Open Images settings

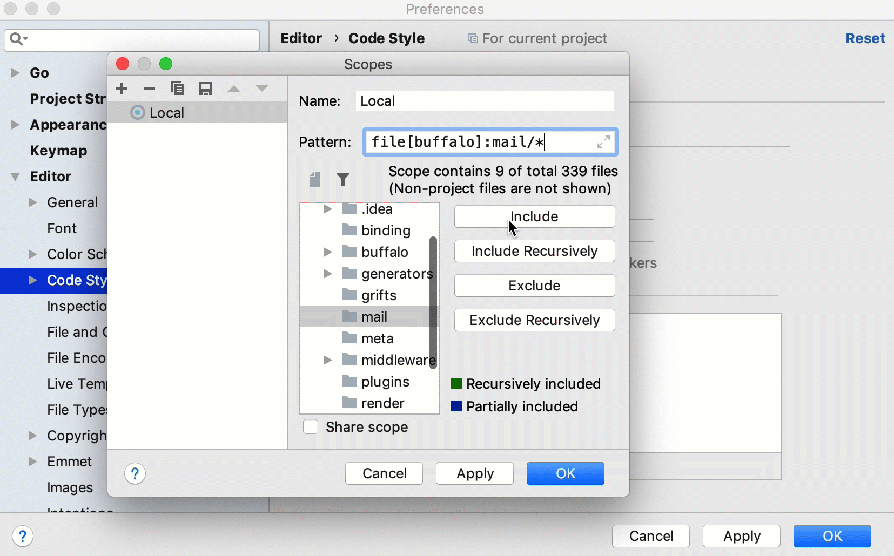[x=70, y=487]
